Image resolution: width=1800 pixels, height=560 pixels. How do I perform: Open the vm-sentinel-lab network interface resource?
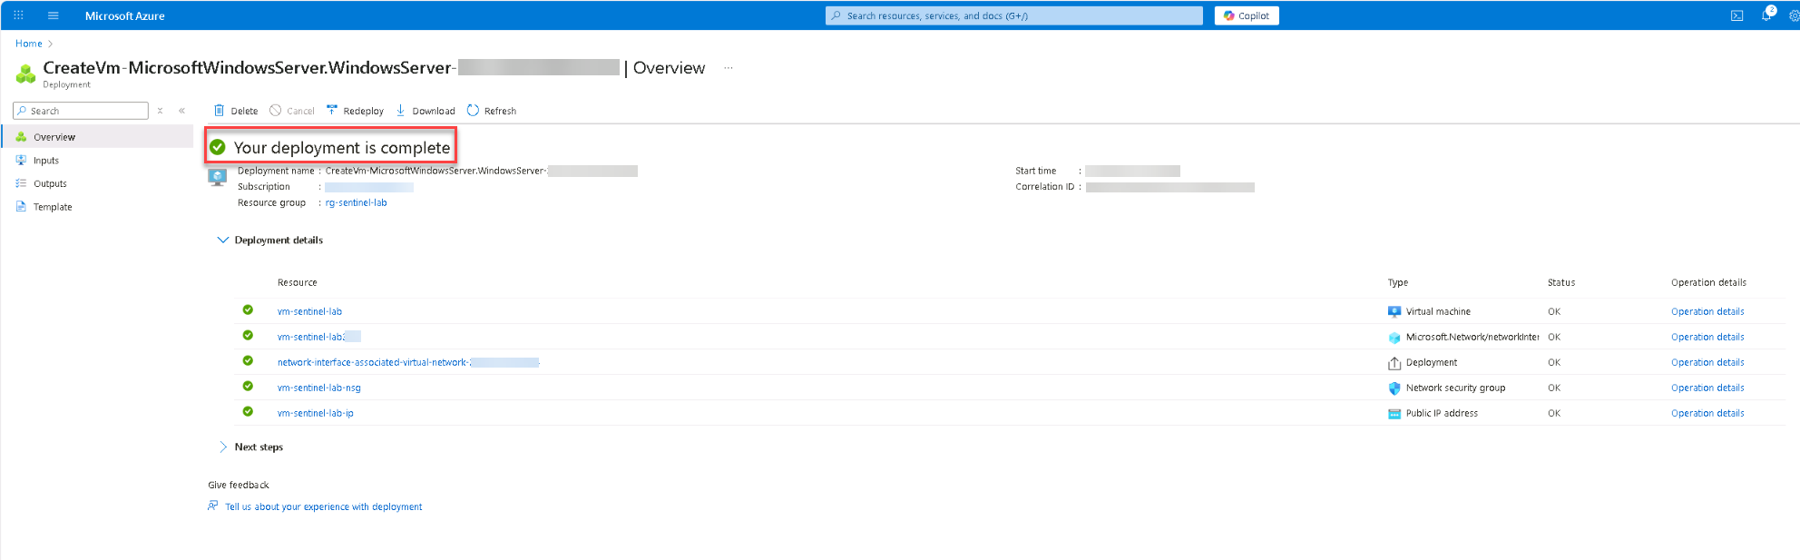(x=318, y=338)
